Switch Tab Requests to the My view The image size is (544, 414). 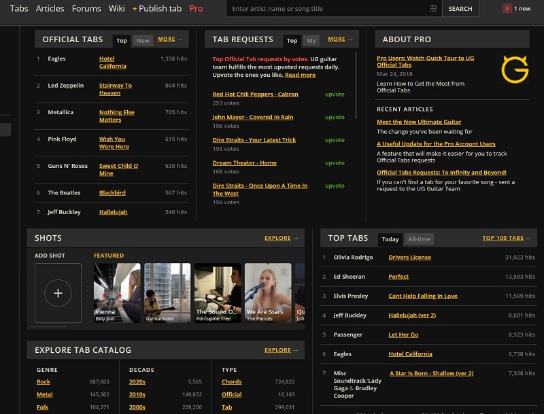(311, 41)
